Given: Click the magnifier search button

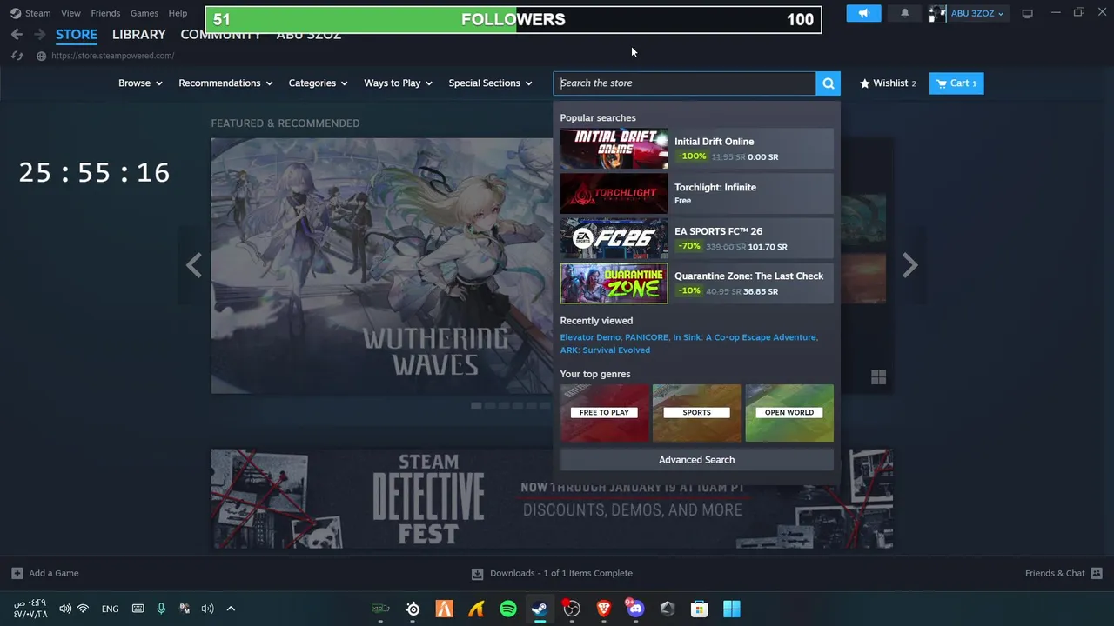Looking at the screenshot, I should [x=828, y=83].
